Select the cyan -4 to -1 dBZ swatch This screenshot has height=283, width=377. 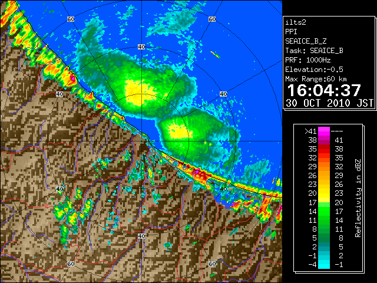coord(324,265)
